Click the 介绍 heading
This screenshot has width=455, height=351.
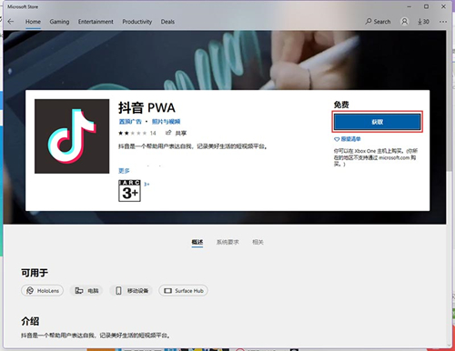[30, 321]
